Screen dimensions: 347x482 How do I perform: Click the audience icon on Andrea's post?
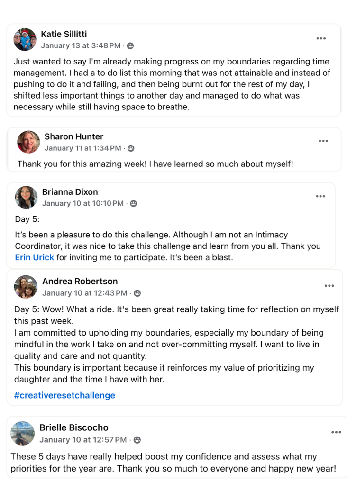(x=137, y=293)
